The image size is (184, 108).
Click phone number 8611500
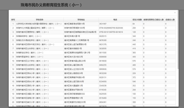click(x=103, y=53)
